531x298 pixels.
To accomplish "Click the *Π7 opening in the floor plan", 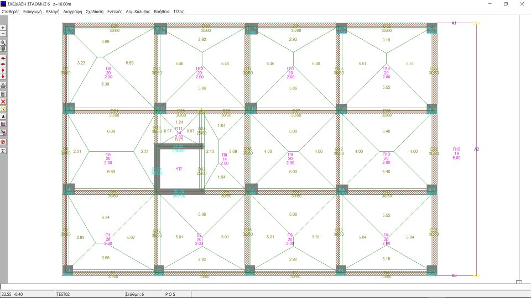I will pos(179,168).
